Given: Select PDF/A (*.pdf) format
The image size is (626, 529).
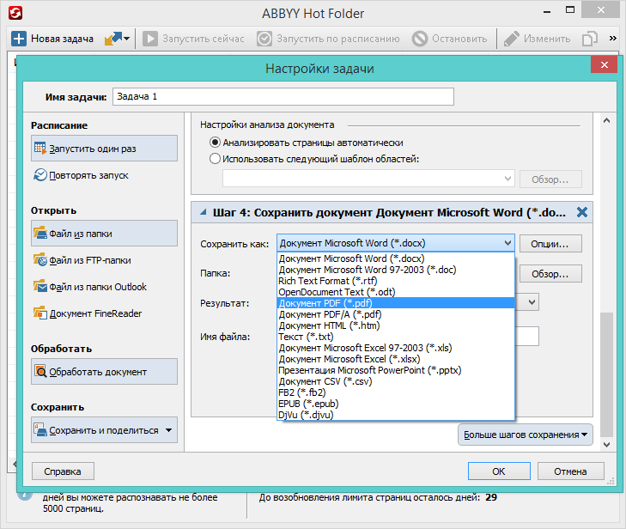Looking at the screenshot, I should point(396,314).
